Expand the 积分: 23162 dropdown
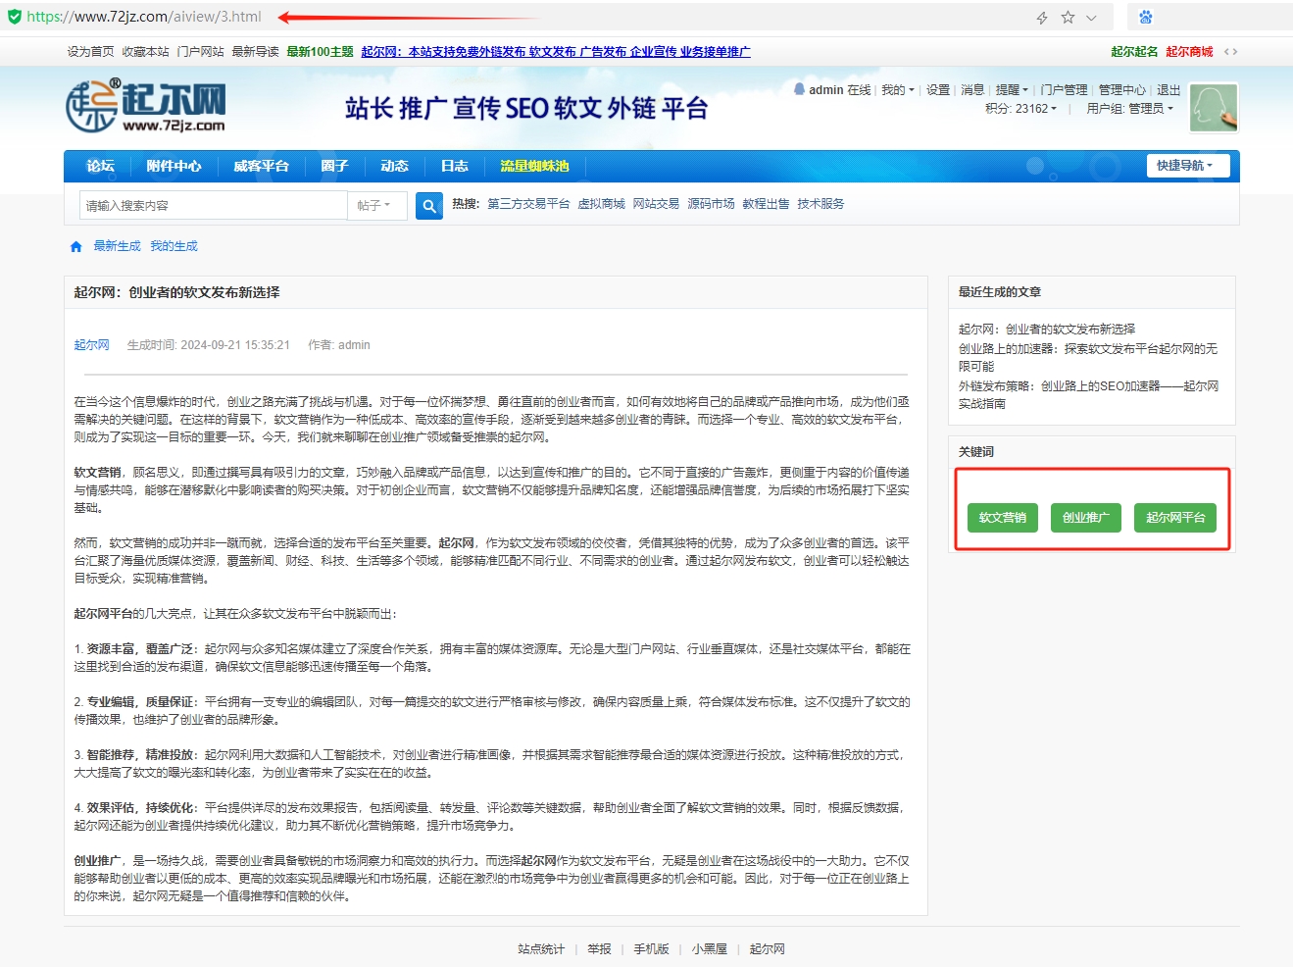Image resolution: width=1293 pixels, height=967 pixels. pyautogui.click(x=1020, y=109)
